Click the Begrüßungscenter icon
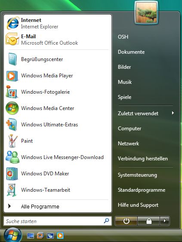This screenshot has width=182, height=242. coord(12,59)
